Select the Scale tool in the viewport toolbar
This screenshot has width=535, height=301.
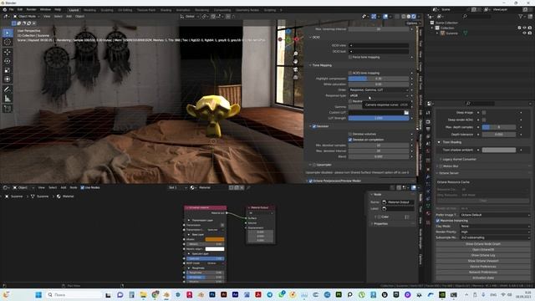(8, 70)
